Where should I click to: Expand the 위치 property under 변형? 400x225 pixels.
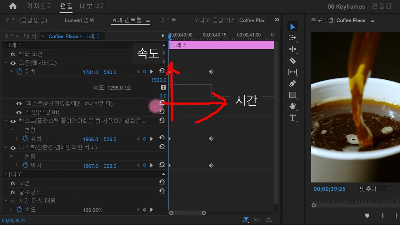(x=16, y=138)
